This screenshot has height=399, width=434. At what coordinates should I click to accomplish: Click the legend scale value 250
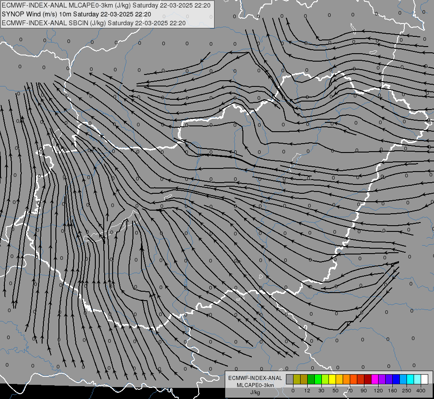407,391
